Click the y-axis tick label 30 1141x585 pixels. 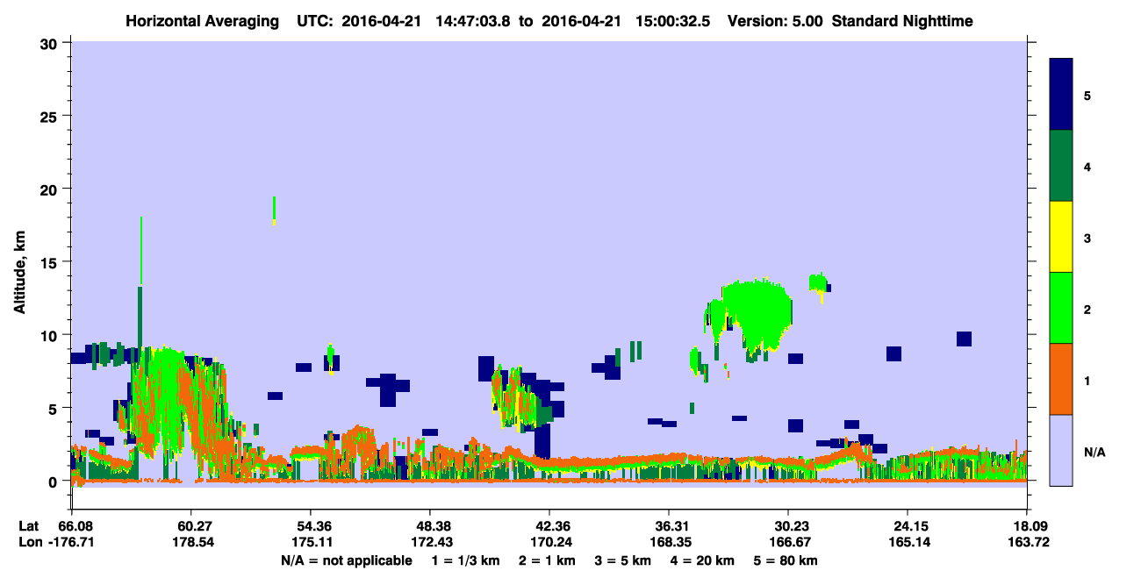coord(51,44)
